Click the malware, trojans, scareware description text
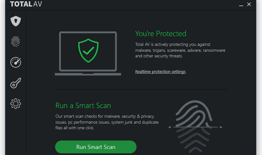 180,50
